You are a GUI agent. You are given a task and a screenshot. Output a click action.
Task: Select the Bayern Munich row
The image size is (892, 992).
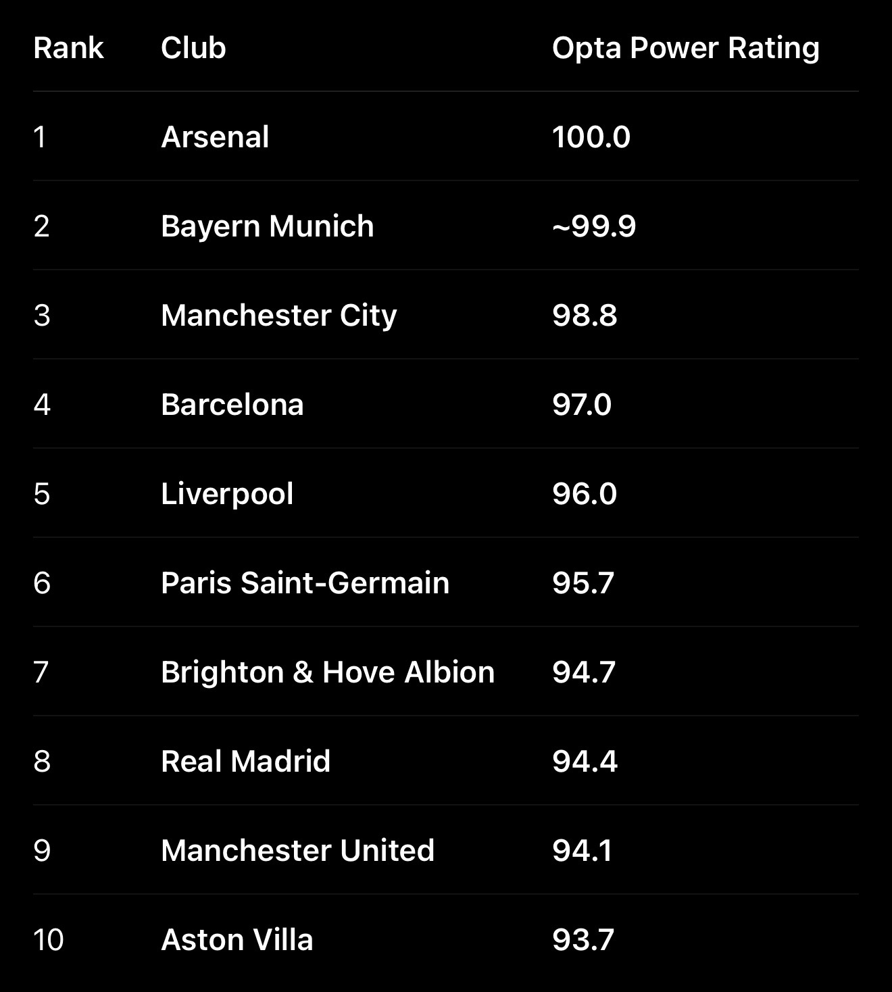tap(446, 226)
